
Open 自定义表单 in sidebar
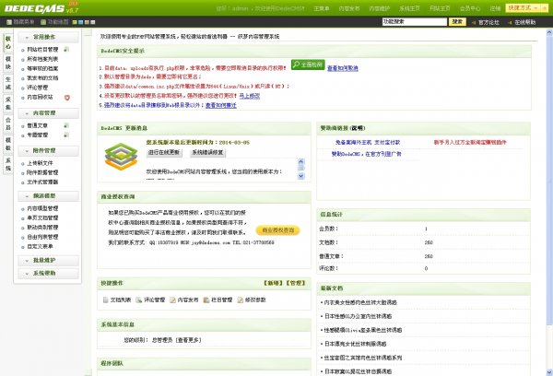[x=40, y=246]
